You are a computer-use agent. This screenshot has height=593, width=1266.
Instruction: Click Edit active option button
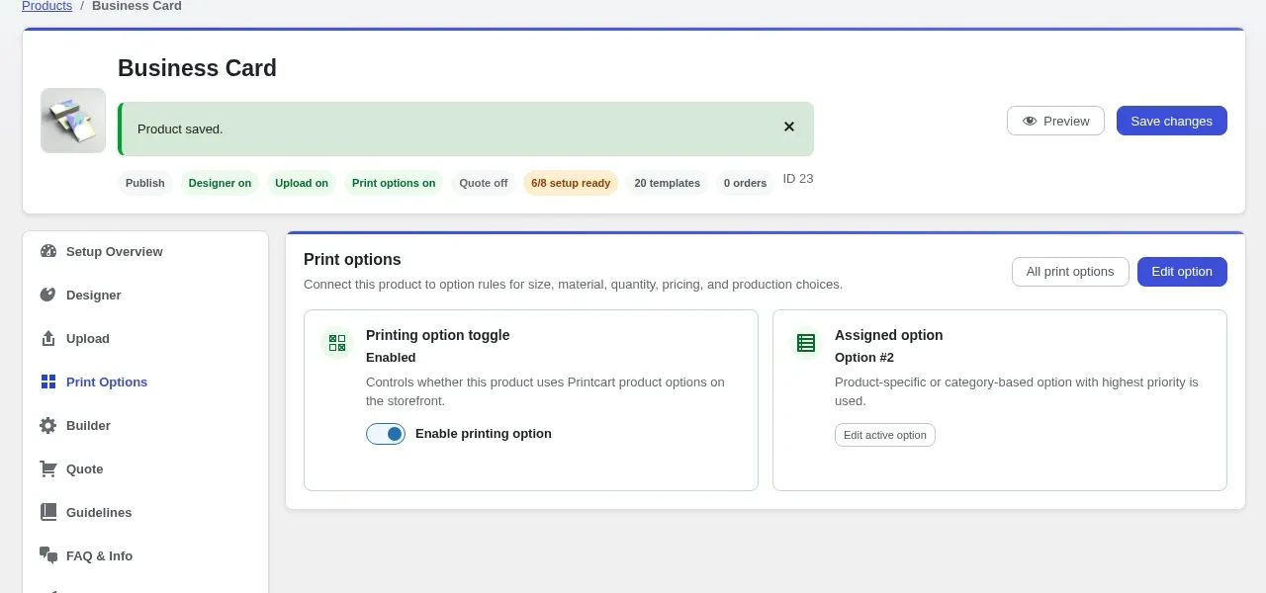pyautogui.click(x=885, y=435)
